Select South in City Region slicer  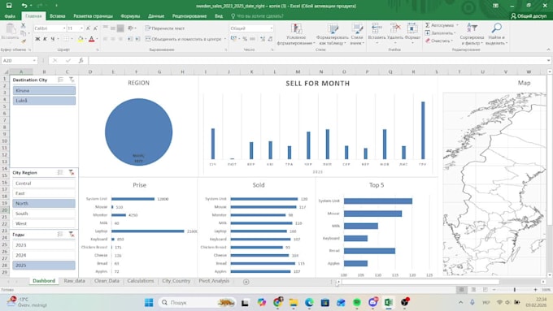pos(44,214)
